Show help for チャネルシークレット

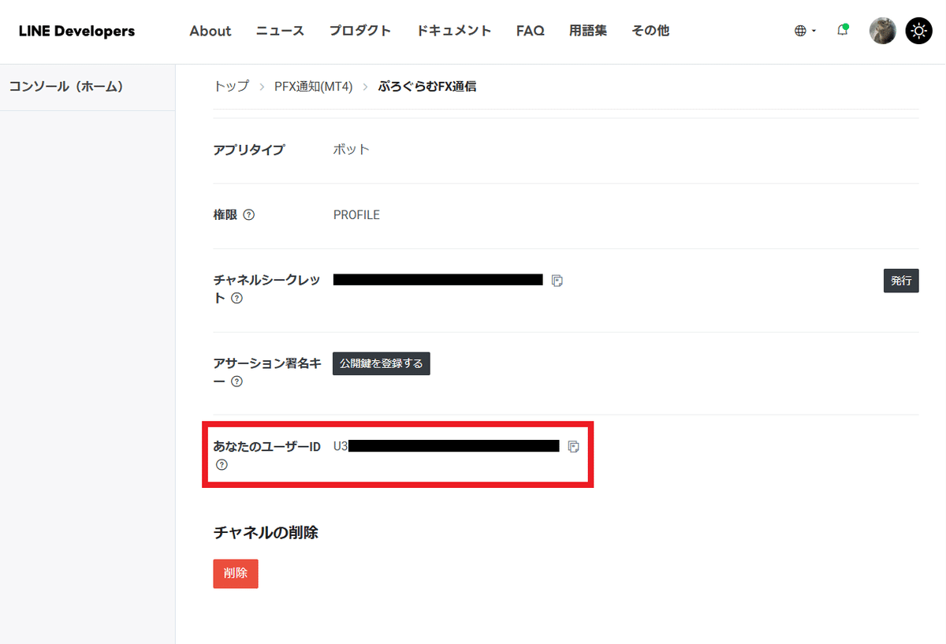(236, 299)
